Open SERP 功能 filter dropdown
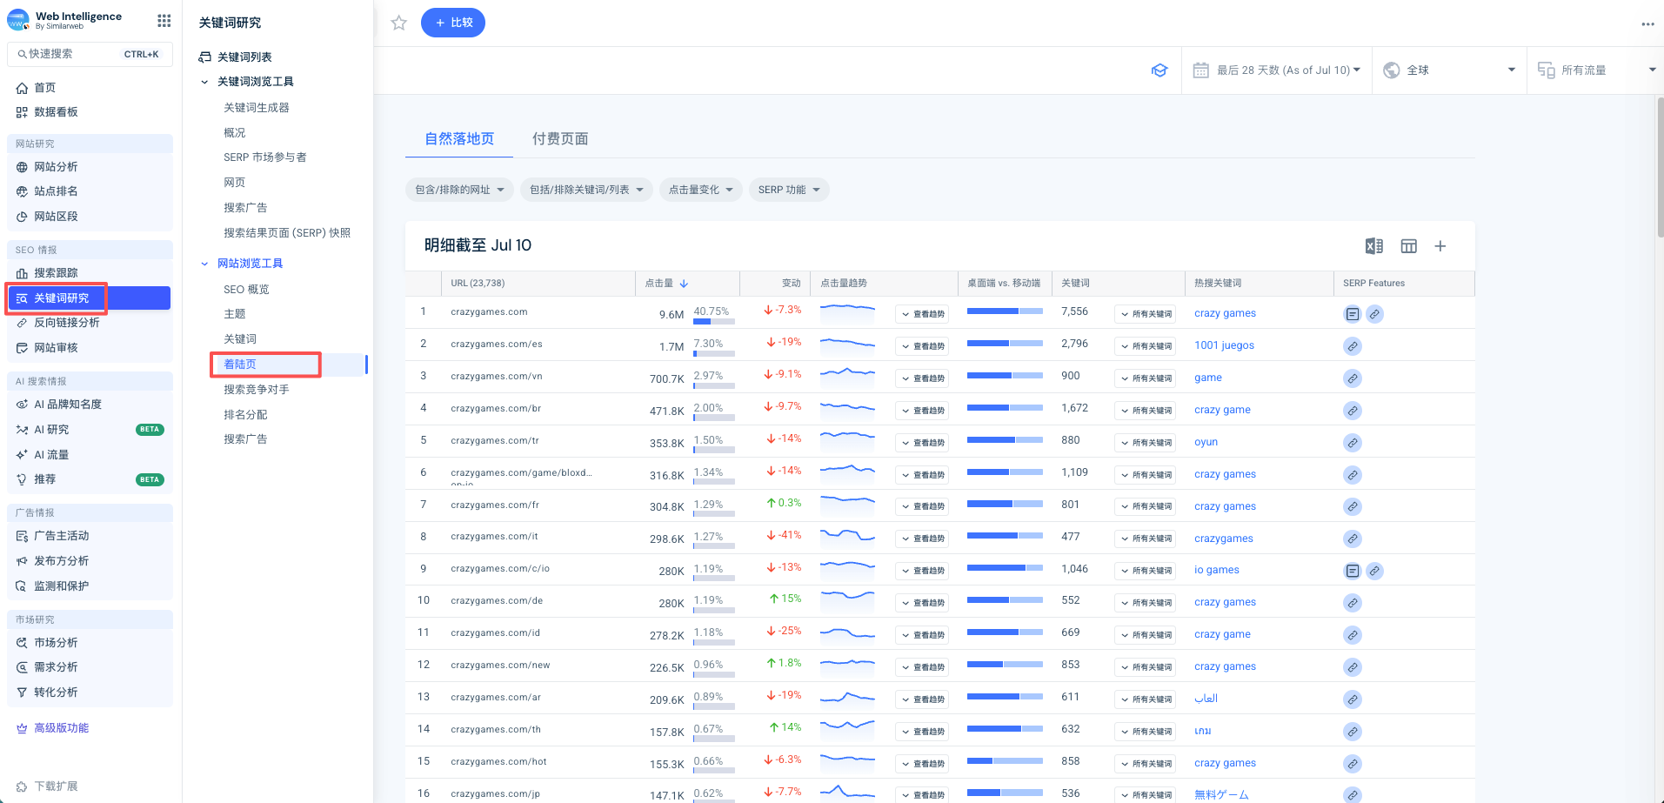The width and height of the screenshot is (1664, 803). [x=789, y=190]
